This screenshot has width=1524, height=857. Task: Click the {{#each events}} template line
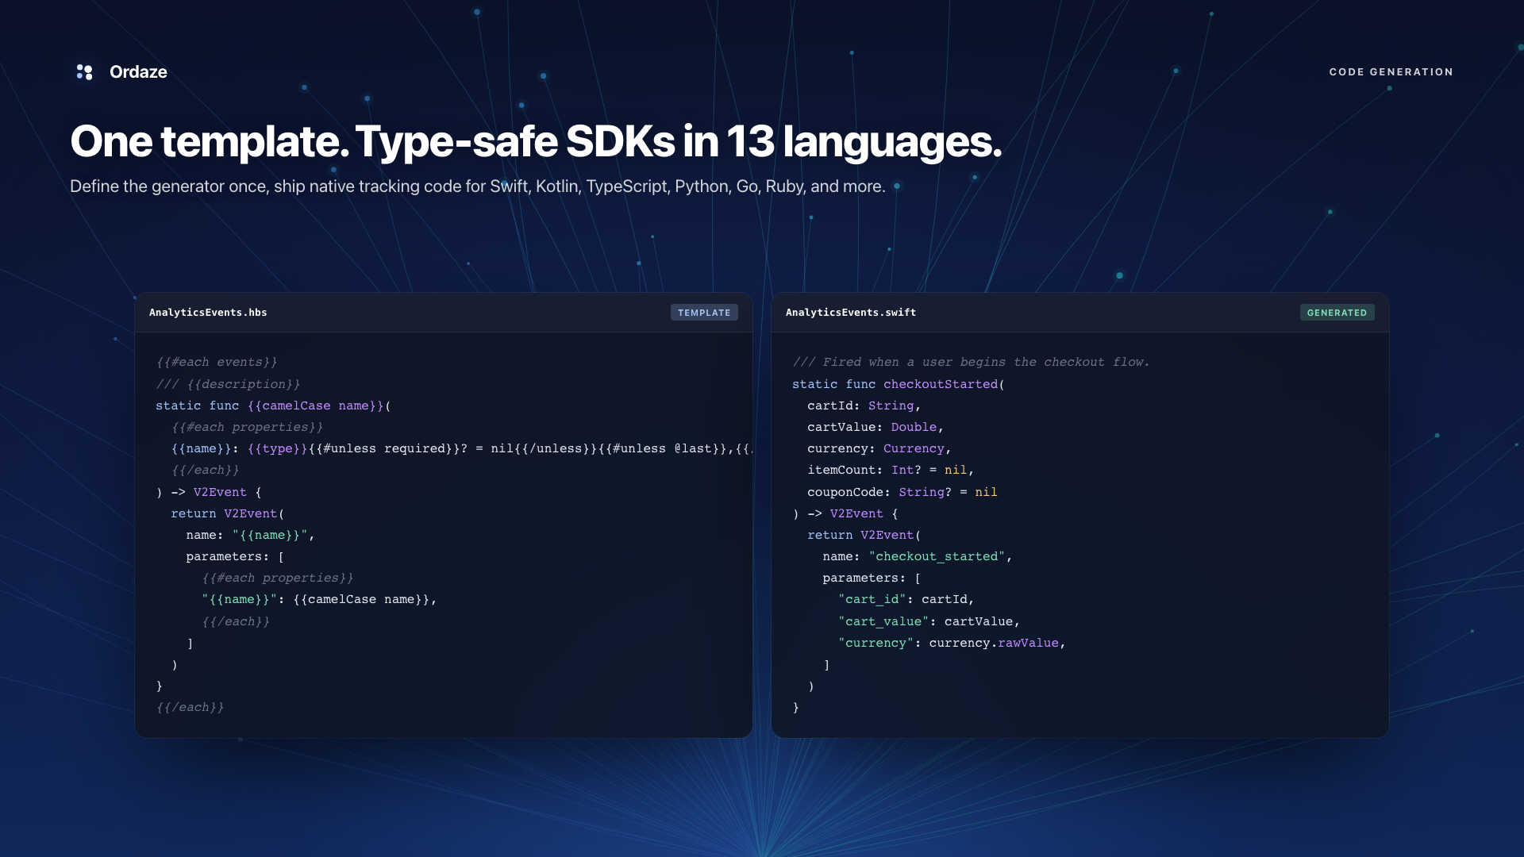point(217,362)
